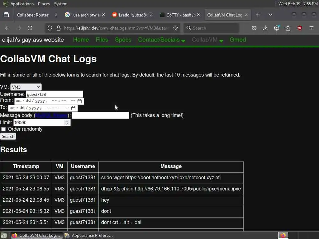This screenshot has height=239, width=319.
Task: Close the i.redd.it tab
Action: tap(151, 15)
